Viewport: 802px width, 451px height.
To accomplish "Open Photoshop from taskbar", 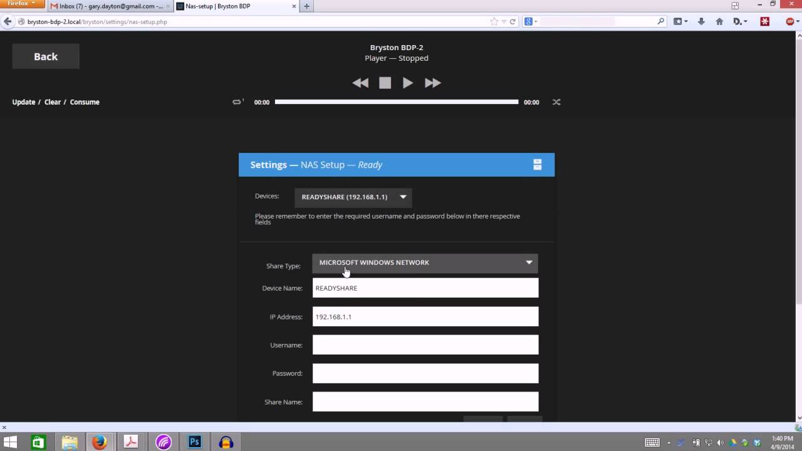I will pos(194,442).
